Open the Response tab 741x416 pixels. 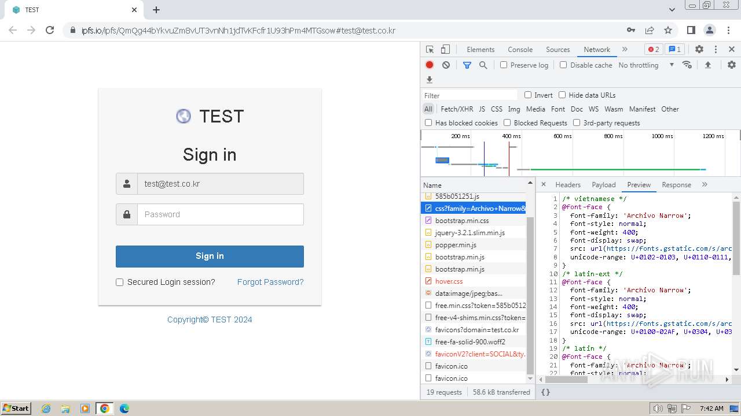point(677,185)
